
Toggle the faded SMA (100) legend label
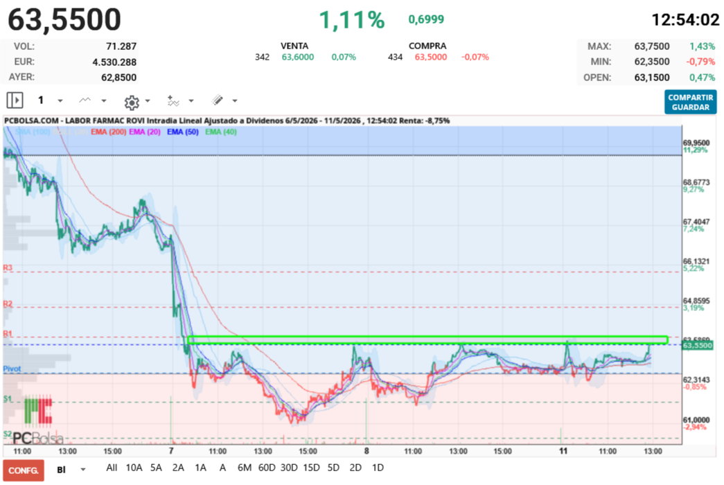[x=33, y=132]
